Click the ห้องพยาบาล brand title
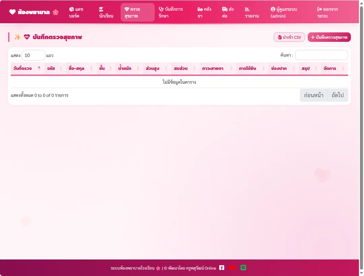The width and height of the screenshot is (364, 276). [x=34, y=12]
